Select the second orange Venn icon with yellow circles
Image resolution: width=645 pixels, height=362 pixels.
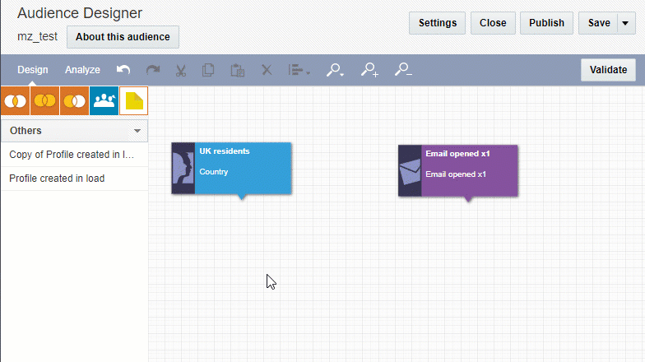44,100
